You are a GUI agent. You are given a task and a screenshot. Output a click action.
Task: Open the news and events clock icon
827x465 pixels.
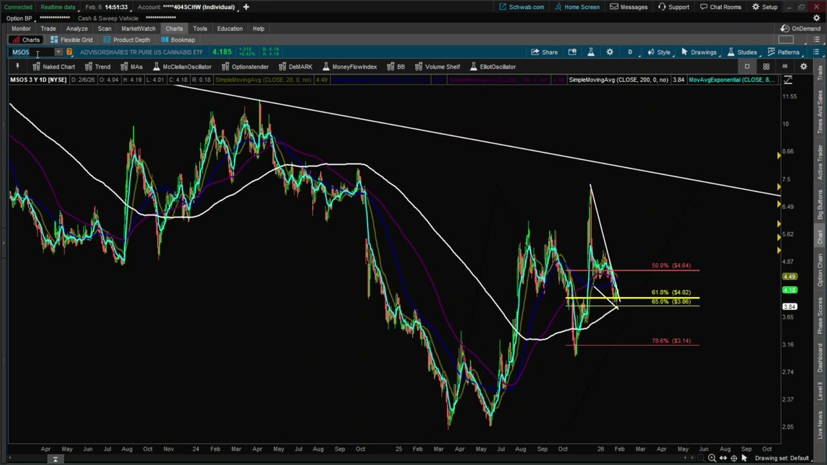pos(572,52)
